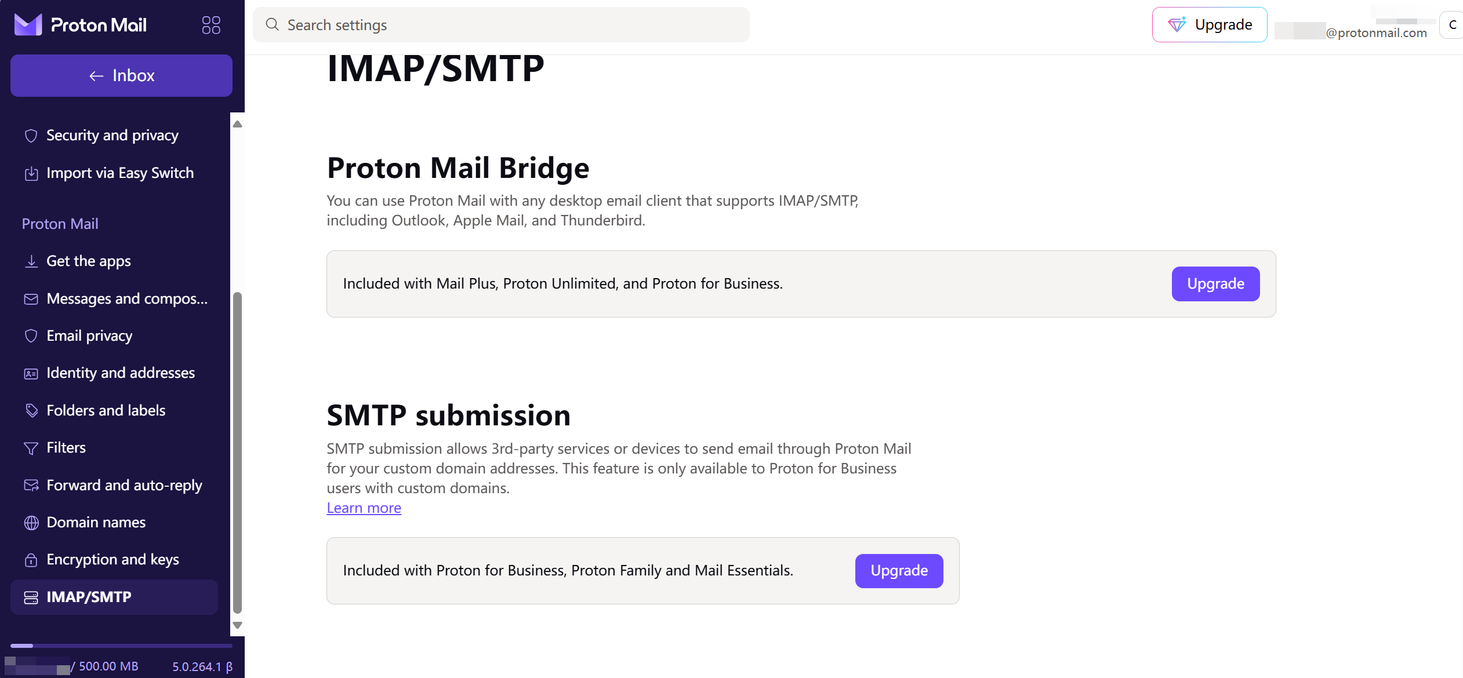Open the Proton app switcher grid icon
This screenshot has width=1463, height=678.
[x=211, y=25]
